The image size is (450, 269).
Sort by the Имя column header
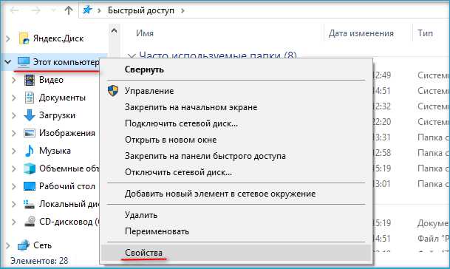pyautogui.click(x=145, y=33)
